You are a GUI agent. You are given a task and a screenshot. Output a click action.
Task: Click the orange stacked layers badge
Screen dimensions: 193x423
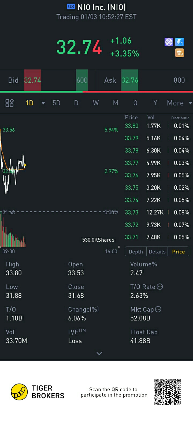coord(180,53)
